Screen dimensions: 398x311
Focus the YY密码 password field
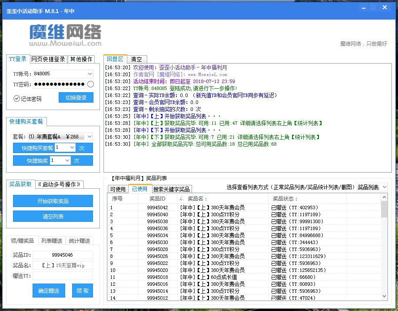pos(60,84)
